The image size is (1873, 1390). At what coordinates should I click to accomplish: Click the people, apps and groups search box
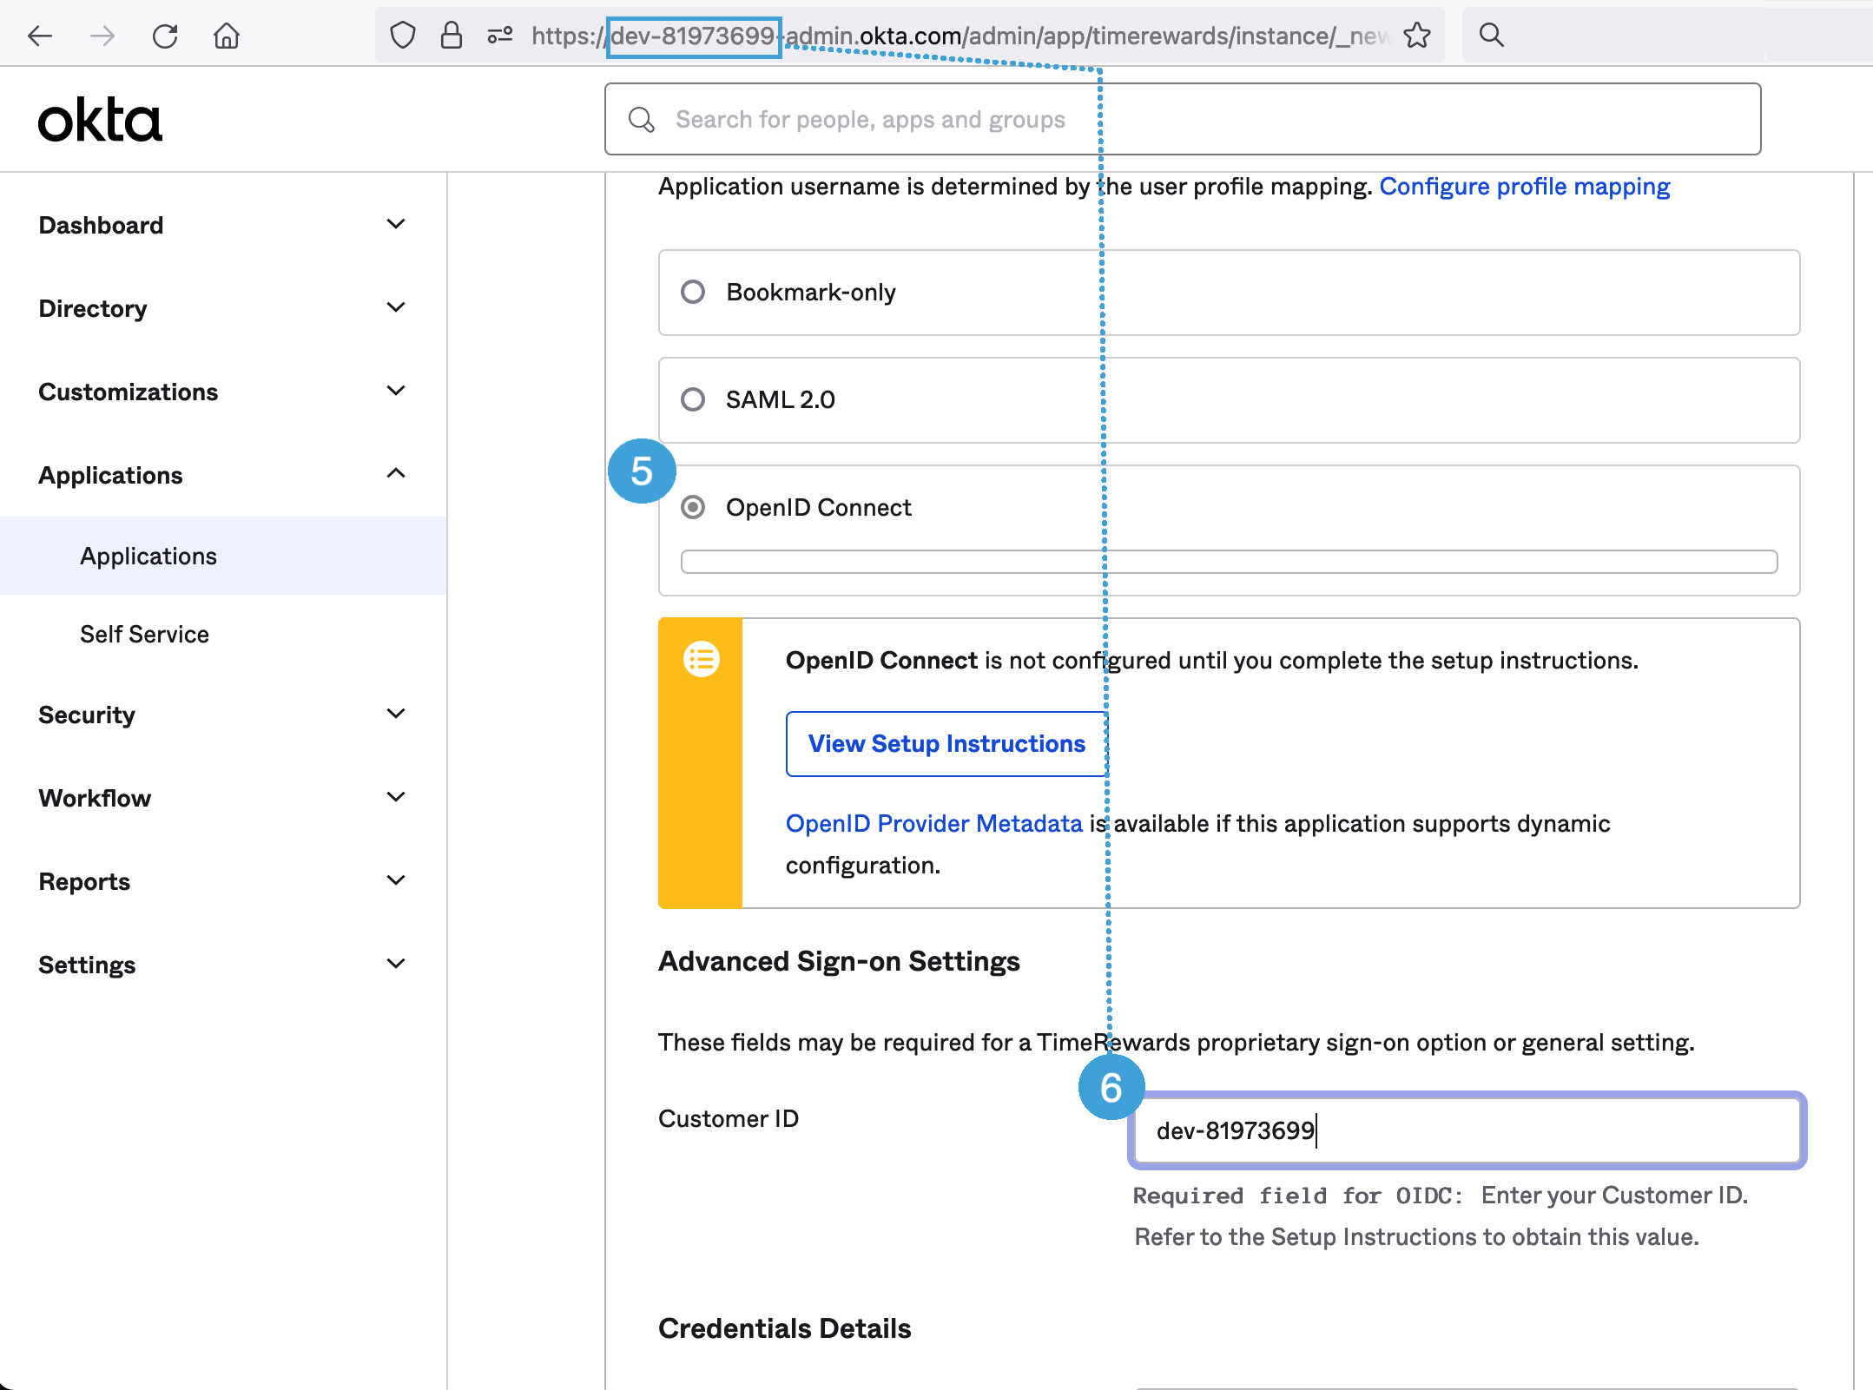click(1181, 119)
